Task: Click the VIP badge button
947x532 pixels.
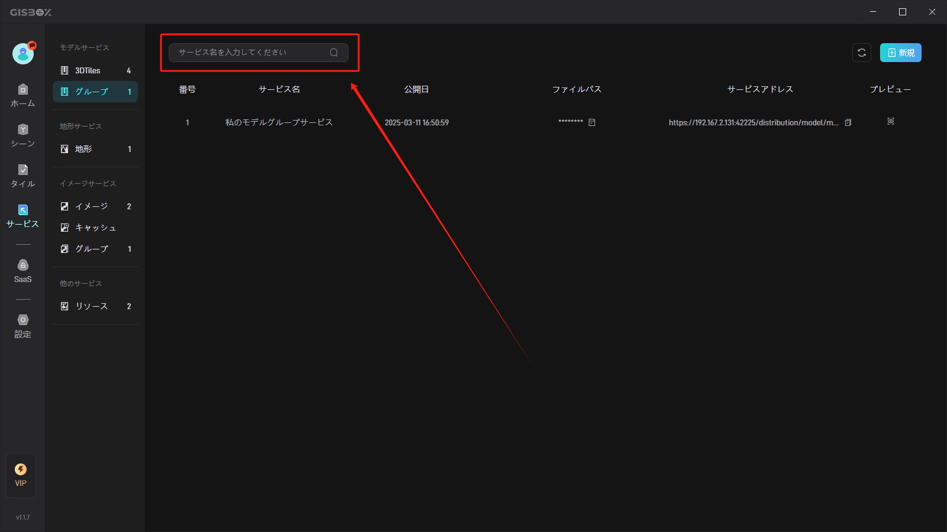Action: point(21,475)
